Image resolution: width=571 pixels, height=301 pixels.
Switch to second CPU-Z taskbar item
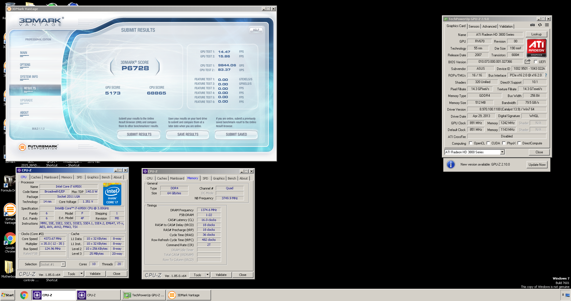(98, 295)
